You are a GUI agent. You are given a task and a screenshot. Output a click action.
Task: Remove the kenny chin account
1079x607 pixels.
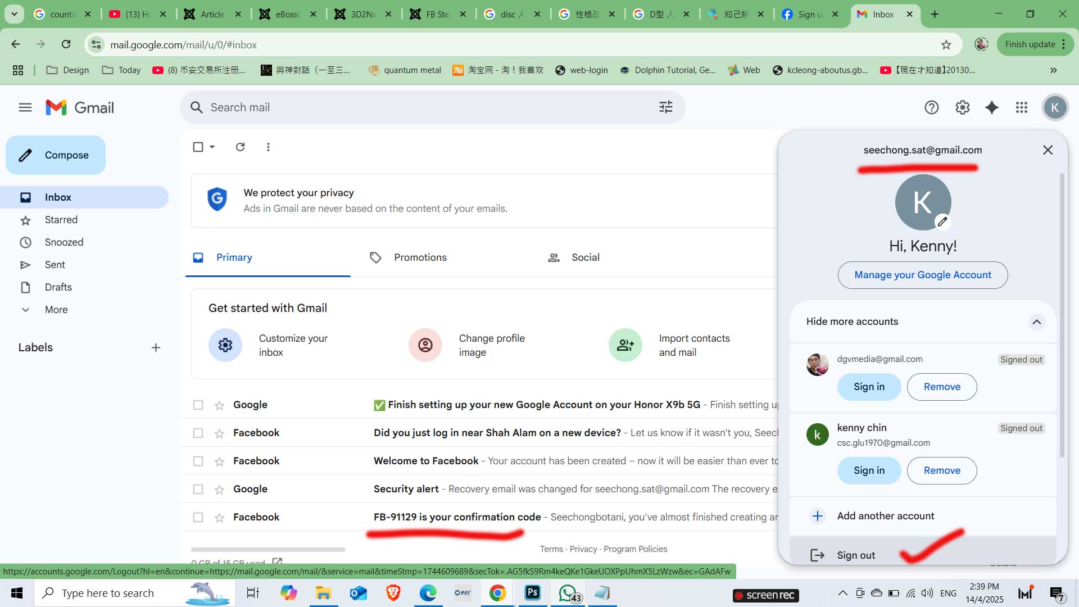tap(942, 470)
